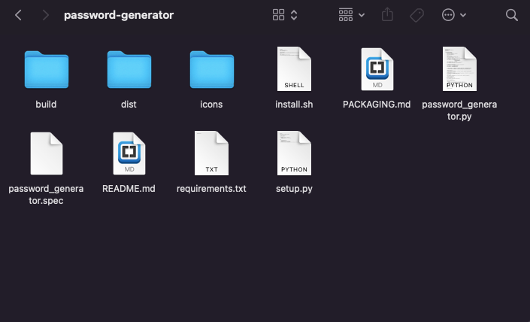The width and height of the screenshot is (530, 322).
Task: Switch to icon grid view
Action: click(x=278, y=15)
